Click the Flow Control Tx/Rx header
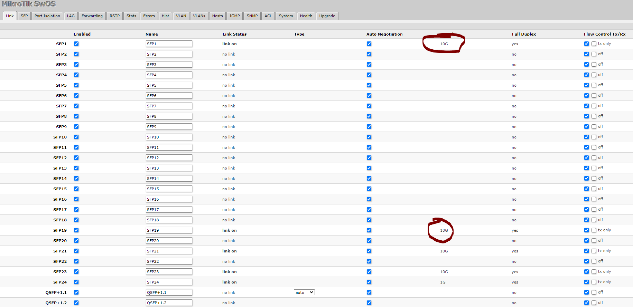 tap(605, 34)
